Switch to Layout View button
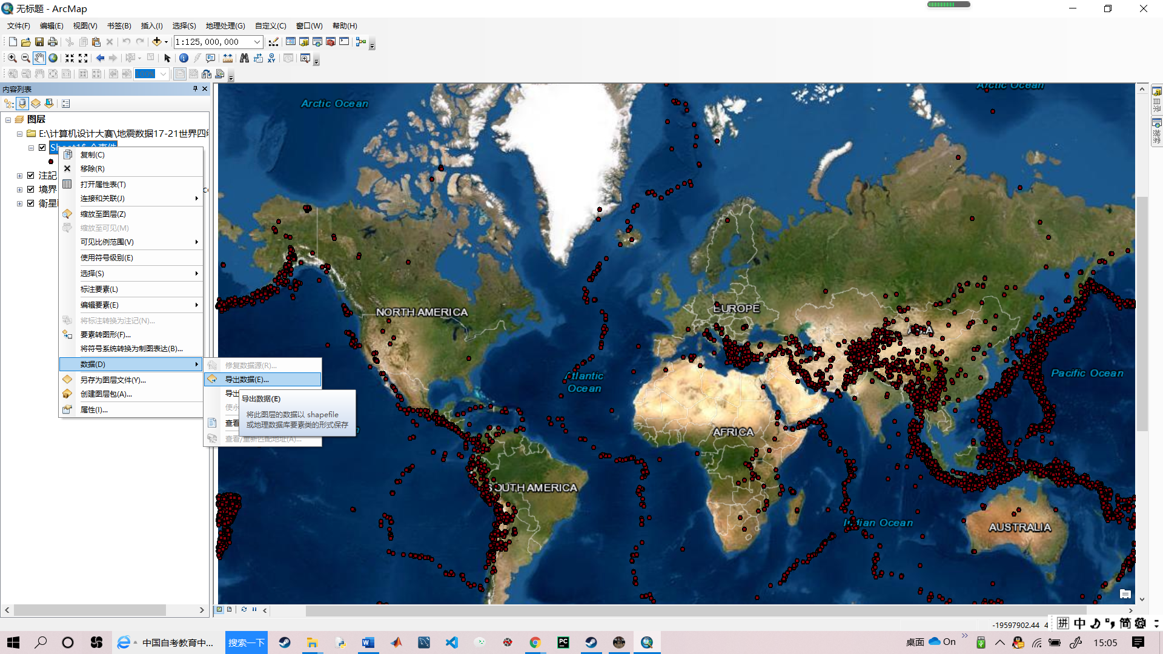This screenshot has height=654, width=1163. tap(230, 610)
